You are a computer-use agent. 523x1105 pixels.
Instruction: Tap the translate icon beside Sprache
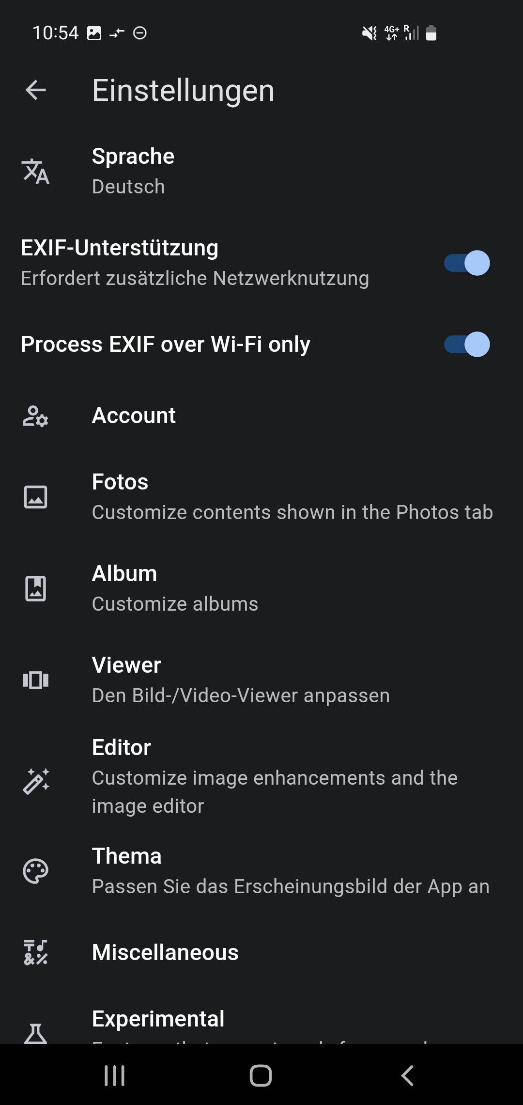[36, 172]
